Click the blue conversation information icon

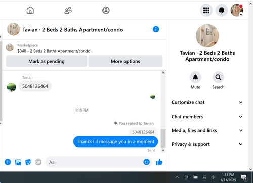(156, 29)
